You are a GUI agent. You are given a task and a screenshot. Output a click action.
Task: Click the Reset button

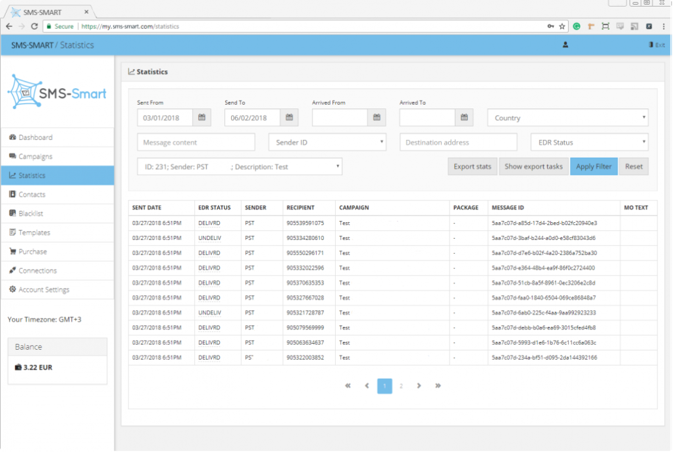[634, 166]
